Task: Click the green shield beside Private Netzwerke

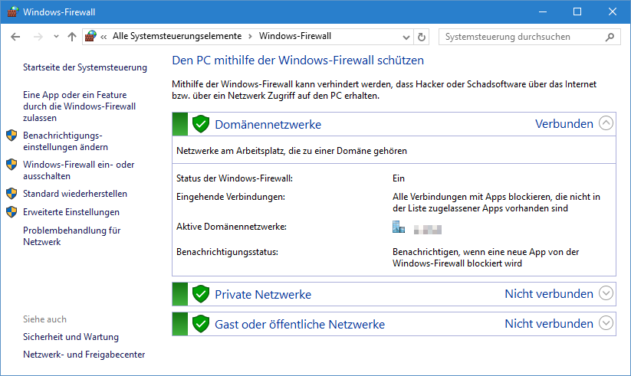Action: (200, 294)
